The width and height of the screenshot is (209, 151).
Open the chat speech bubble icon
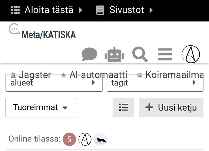(x=89, y=54)
